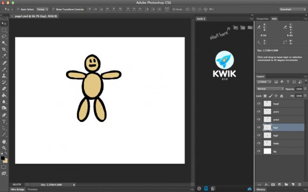Click the delete layer trash icon
Image resolution: width=308 pixels, height=192 pixels.
300,185
